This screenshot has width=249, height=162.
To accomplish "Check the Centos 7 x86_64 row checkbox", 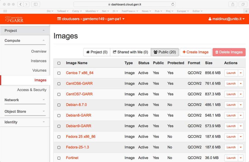I will pos(59,73).
